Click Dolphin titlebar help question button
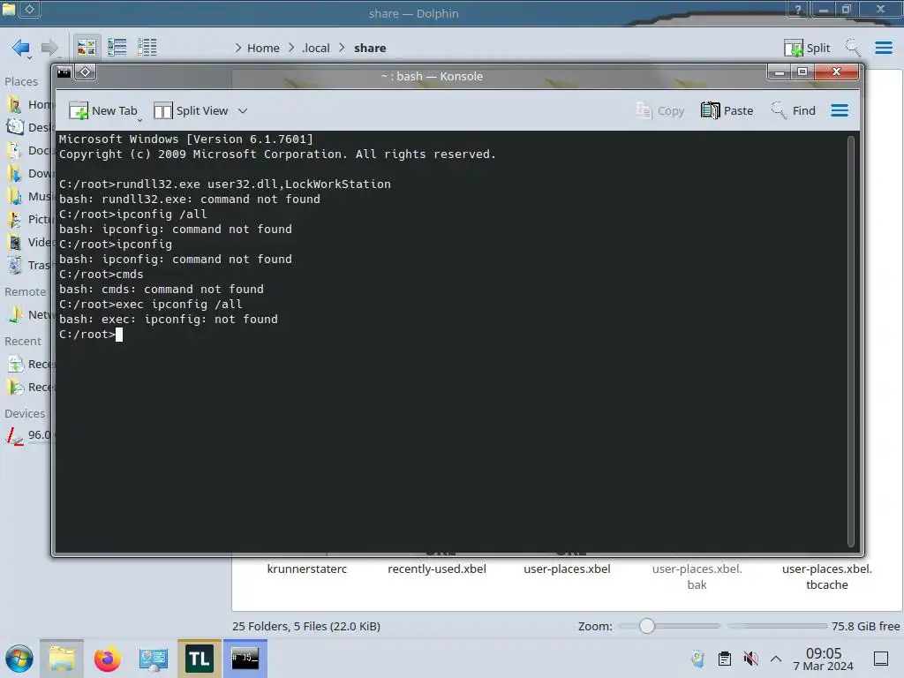 tap(797, 9)
